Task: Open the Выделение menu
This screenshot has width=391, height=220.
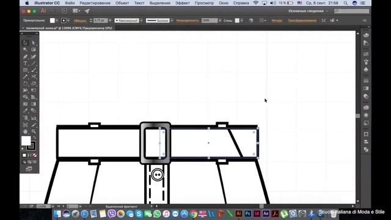Action: tap(160, 3)
